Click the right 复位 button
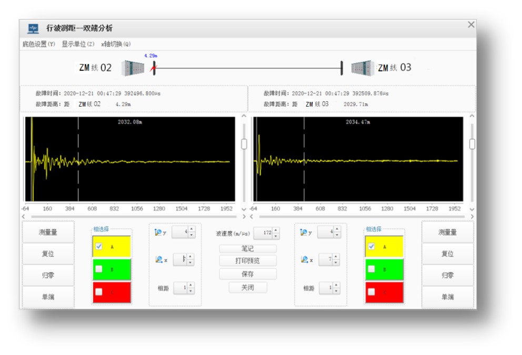Screen dimensions: 522x355 (447, 254)
